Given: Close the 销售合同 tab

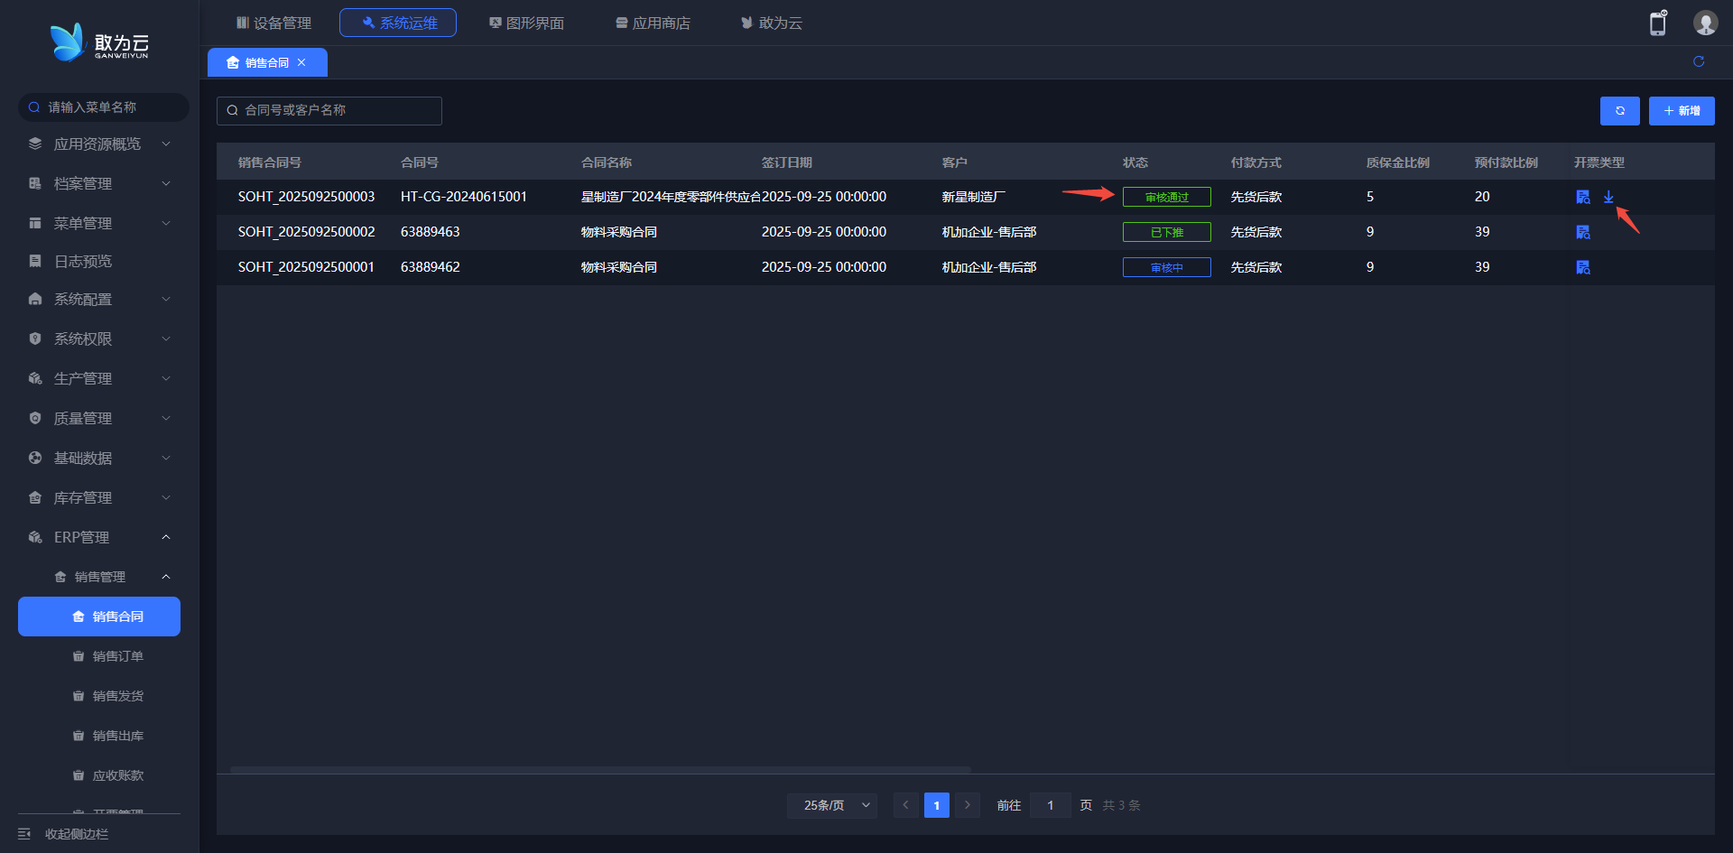Looking at the screenshot, I should 301,62.
